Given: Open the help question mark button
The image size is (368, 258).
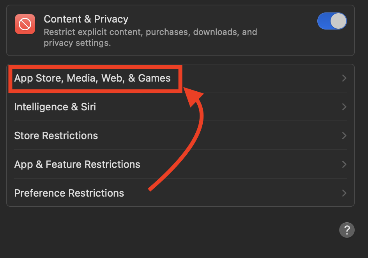Looking at the screenshot, I should [x=347, y=230].
